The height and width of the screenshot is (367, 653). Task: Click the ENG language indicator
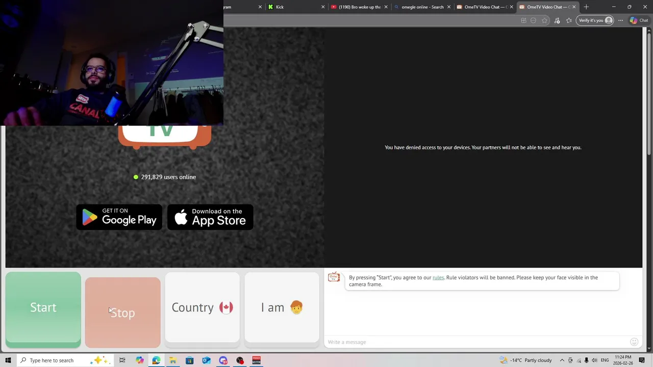[x=605, y=360]
